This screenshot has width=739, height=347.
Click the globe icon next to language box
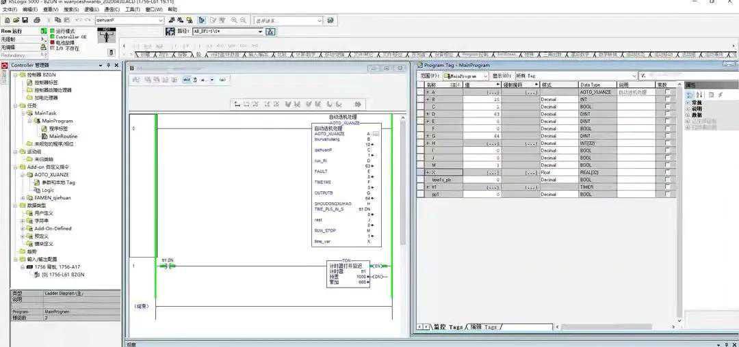click(329, 20)
